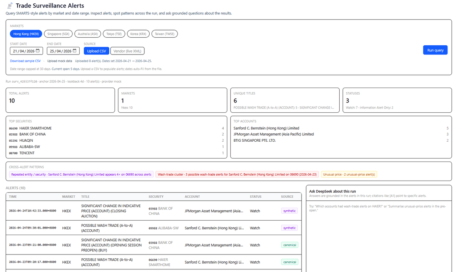Open the 2026-04-23T09:21:00 alert row

tap(154, 245)
